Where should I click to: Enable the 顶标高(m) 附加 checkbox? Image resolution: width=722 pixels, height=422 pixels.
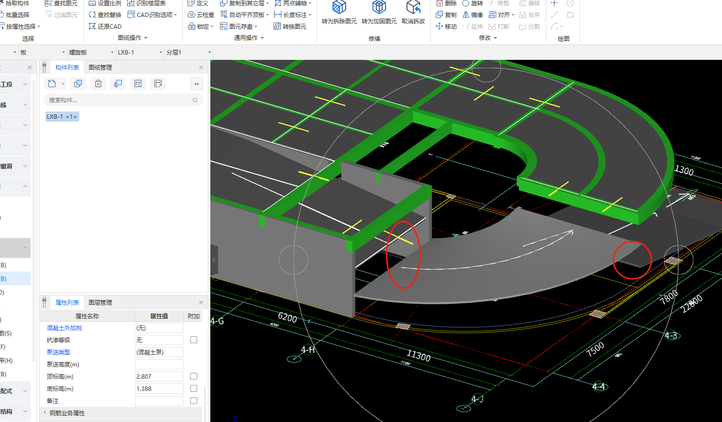pos(194,376)
